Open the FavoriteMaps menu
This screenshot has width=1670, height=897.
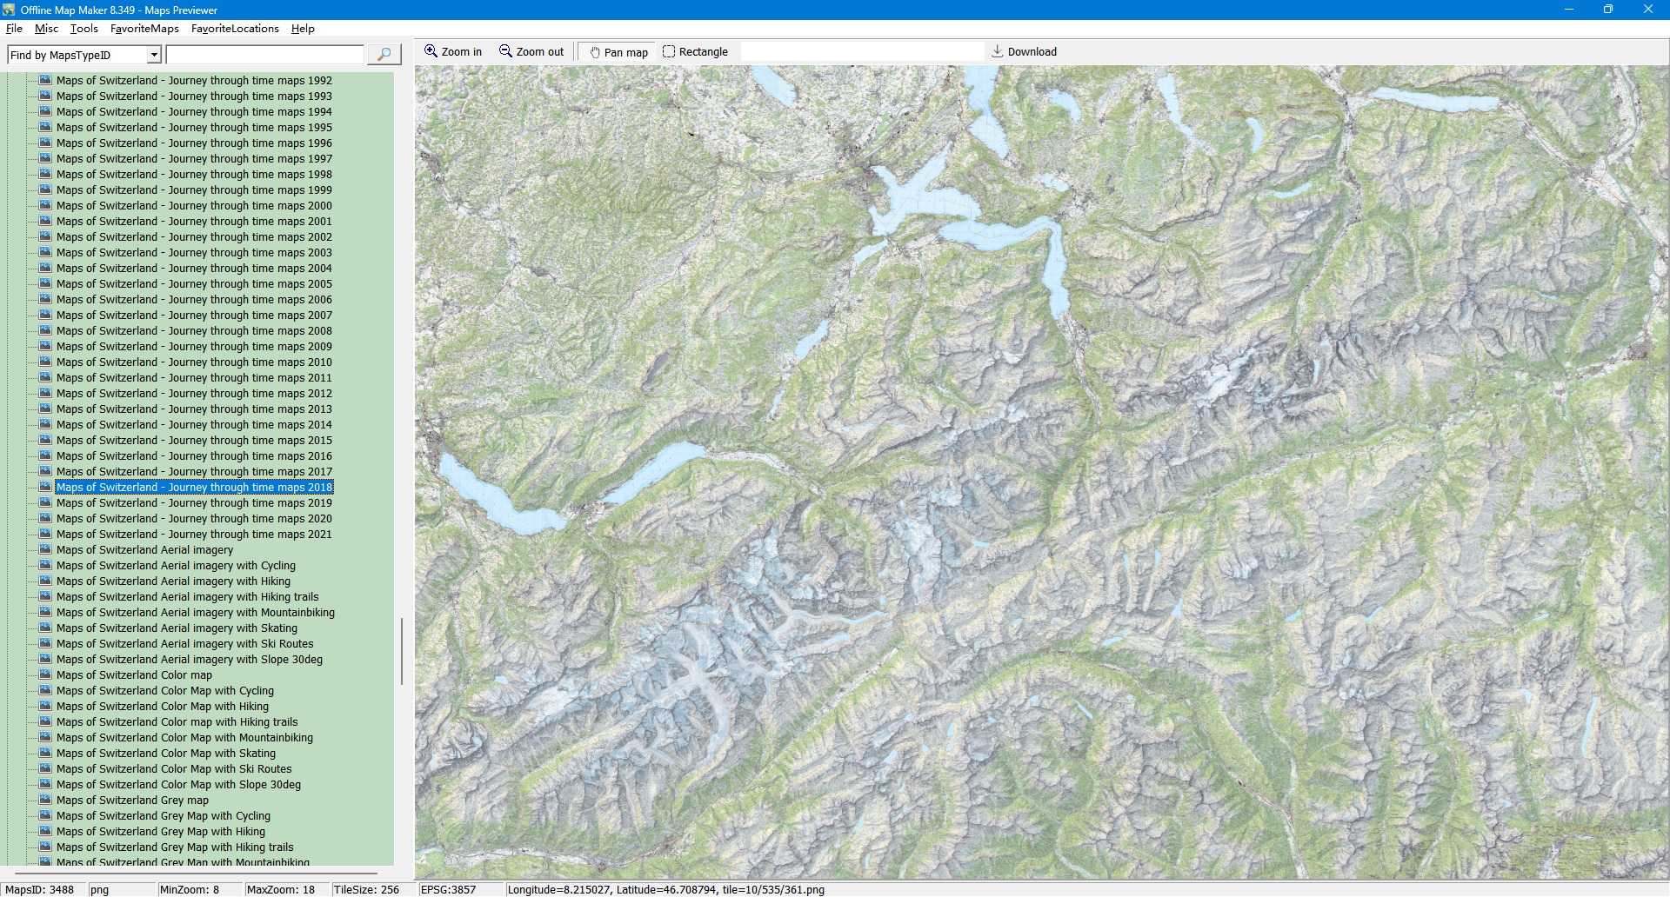pyautogui.click(x=144, y=29)
